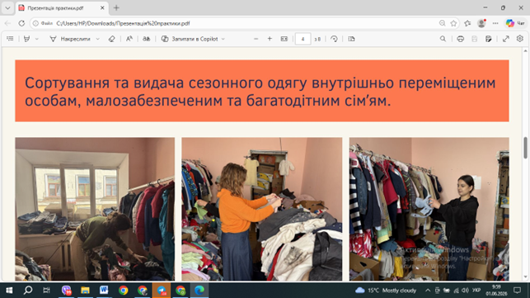This screenshot has height=298, width=530.
Task: Switch the PDF to full screen
Action: (506, 39)
